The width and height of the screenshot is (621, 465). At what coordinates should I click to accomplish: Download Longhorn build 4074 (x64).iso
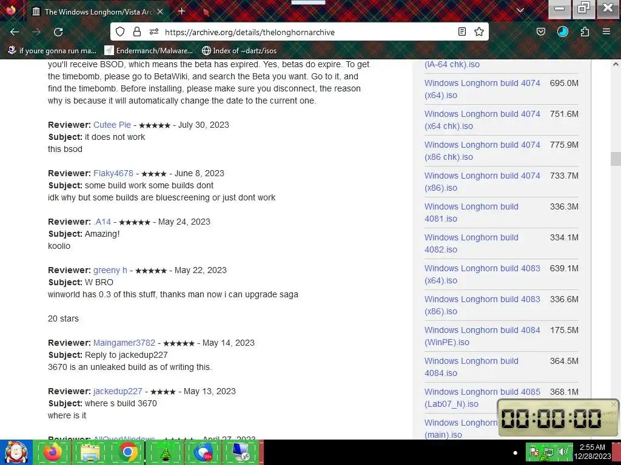[x=482, y=89]
